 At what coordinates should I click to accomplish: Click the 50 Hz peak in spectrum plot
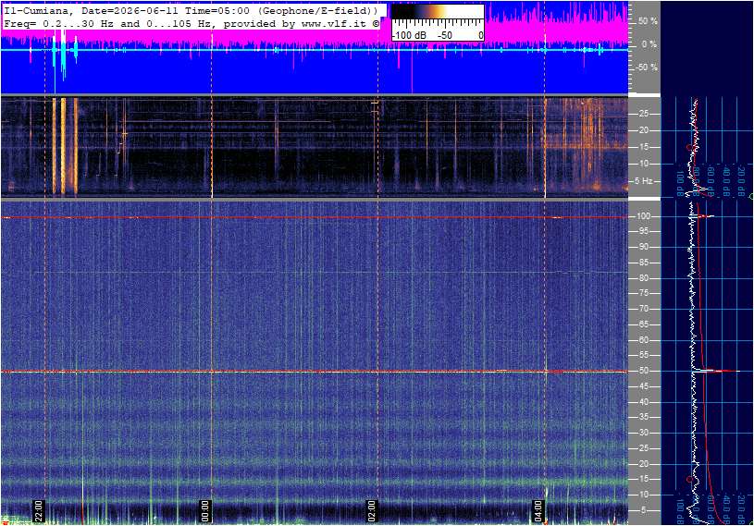coord(718,371)
